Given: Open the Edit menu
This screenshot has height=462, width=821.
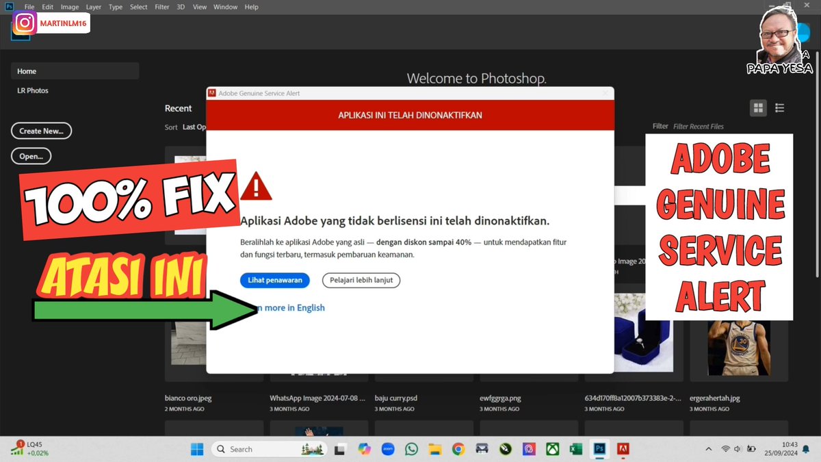Looking at the screenshot, I should 48,7.
